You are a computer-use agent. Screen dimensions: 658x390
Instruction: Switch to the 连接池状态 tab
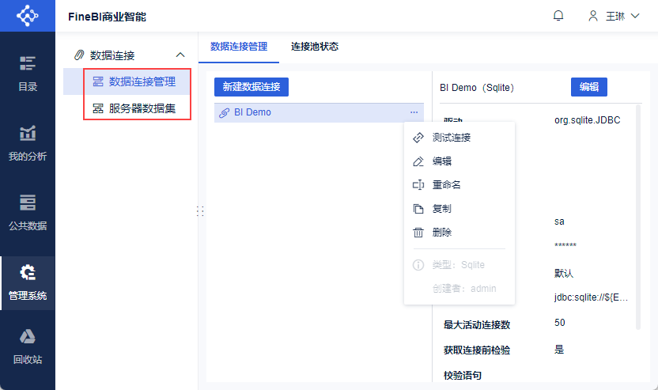315,47
